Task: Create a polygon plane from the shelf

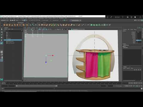Action: pyautogui.click(x=17, y=25)
